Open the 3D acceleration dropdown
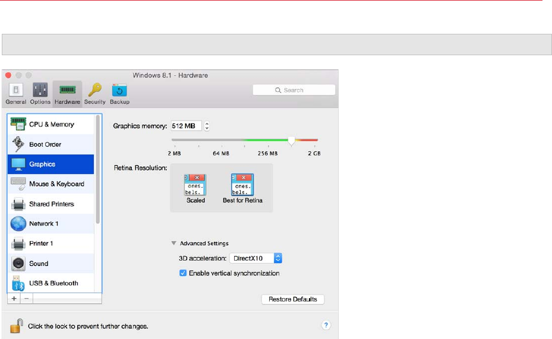 [256, 258]
